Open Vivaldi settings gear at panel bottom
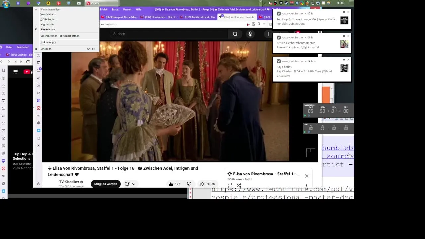Screen dimensions: 425x239 pos(39,184)
